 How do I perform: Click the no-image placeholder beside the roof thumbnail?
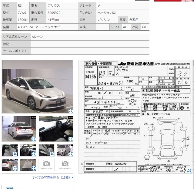coord(46,165)
